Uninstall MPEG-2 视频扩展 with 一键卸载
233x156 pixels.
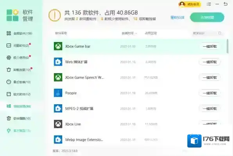click(x=210, y=109)
